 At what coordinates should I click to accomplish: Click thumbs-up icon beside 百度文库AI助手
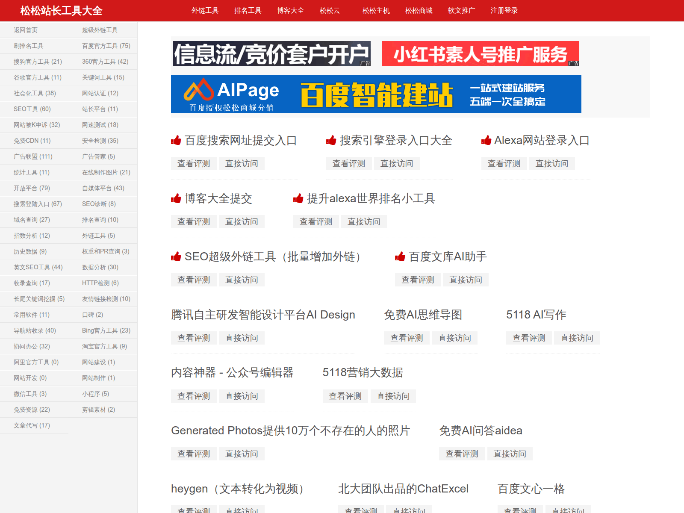click(x=400, y=256)
